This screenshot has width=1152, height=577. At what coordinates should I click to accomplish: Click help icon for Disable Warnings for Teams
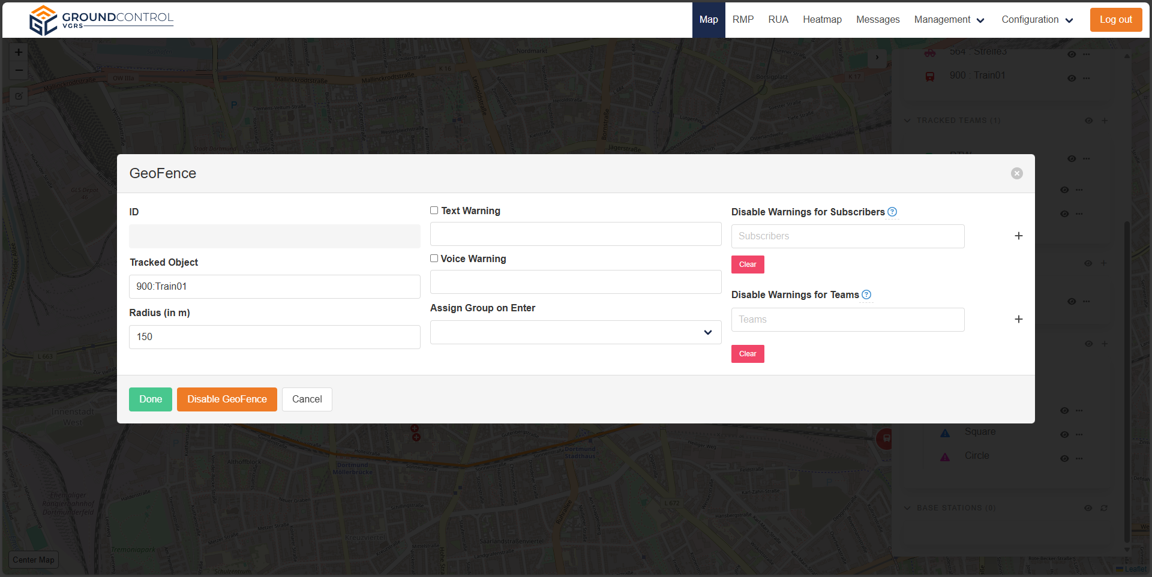point(866,294)
